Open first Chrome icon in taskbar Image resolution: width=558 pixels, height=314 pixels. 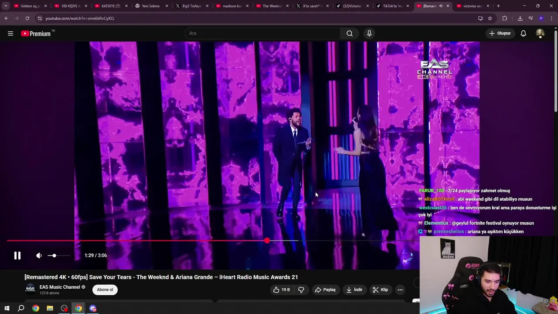coord(35,308)
